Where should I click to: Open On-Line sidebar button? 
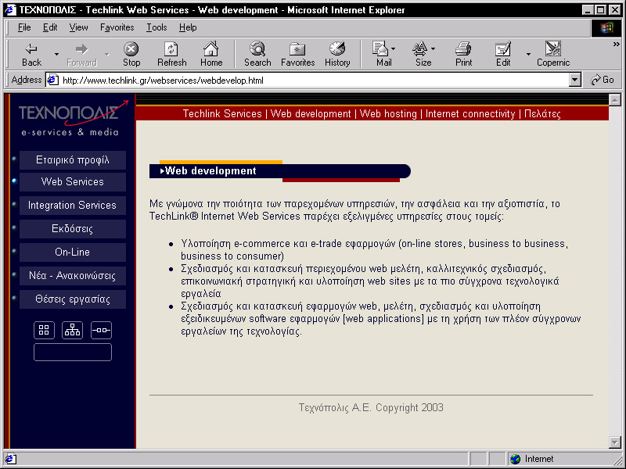(x=73, y=252)
